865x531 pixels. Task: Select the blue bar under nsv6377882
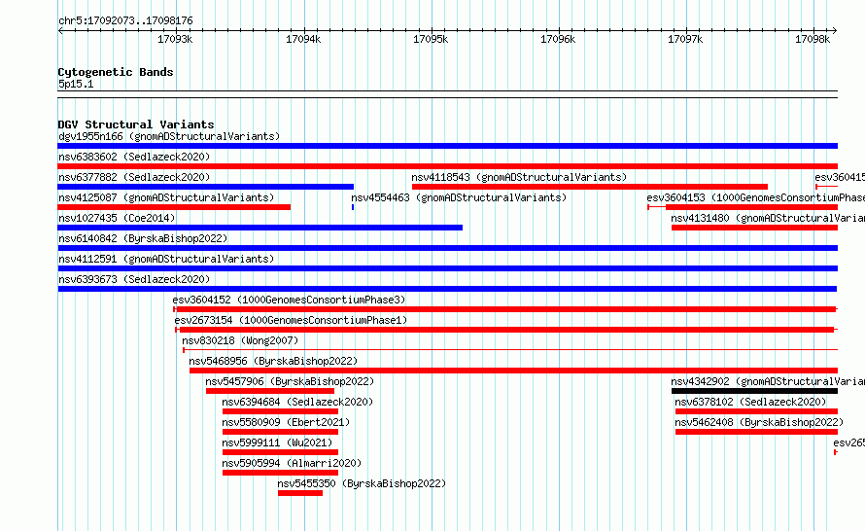tap(205, 187)
